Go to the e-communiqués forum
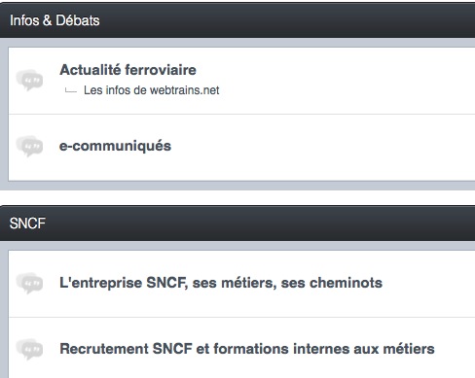This screenshot has height=378, width=475. coord(115,146)
